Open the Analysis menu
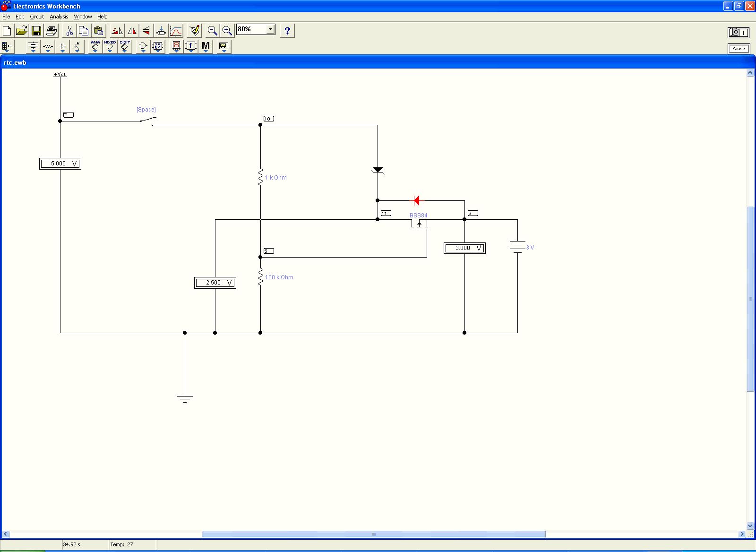756x552 pixels. click(x=59, y=17)
